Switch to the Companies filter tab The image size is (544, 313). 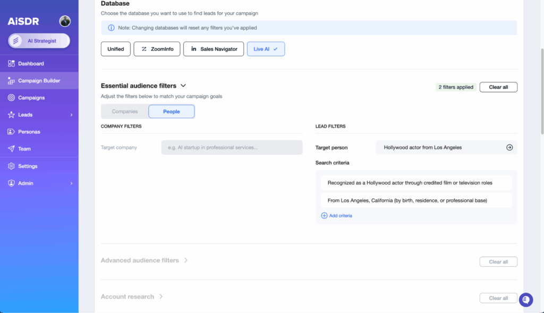coord(125,112)
